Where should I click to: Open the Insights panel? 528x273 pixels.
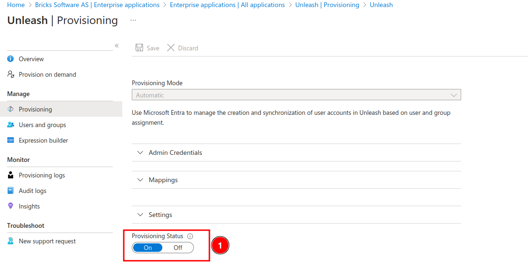click(30, 206)
